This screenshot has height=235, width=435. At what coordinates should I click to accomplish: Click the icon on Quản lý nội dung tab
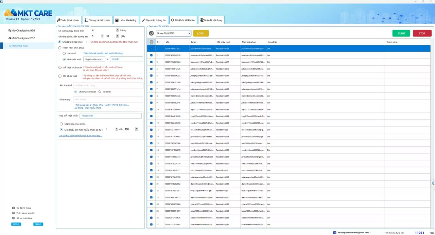202,20
